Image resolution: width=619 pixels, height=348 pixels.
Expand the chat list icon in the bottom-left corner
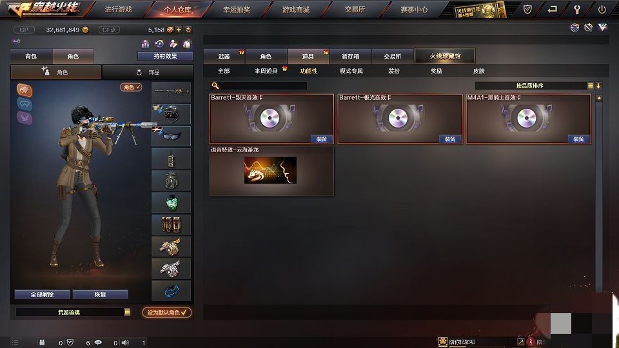pyautogui.click(x=15, y=342)
